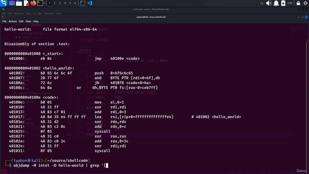Launch Firefox from the top panel
The height and width of the screenshot is (174, 309).
33,3
